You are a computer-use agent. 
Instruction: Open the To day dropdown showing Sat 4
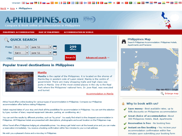click(x=21, y=53)
